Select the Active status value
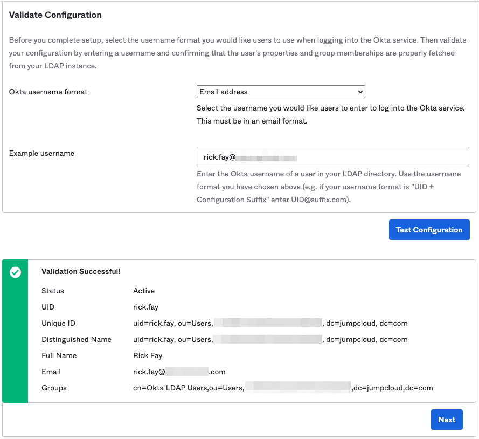 tap(144, 291)
